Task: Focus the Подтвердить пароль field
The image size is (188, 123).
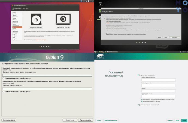Action: [x=159, y=96]
